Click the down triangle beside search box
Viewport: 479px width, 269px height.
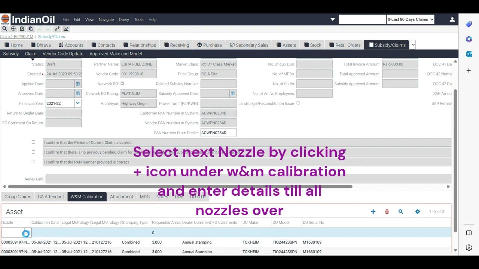332,19
